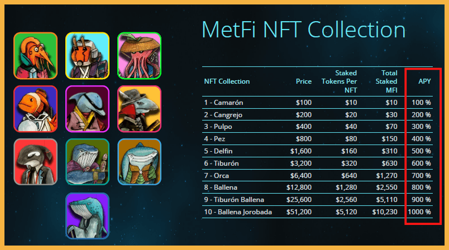Click the APY column header
Image resolution: width=449 pixels, height=250 pixels.
(424, 81)
